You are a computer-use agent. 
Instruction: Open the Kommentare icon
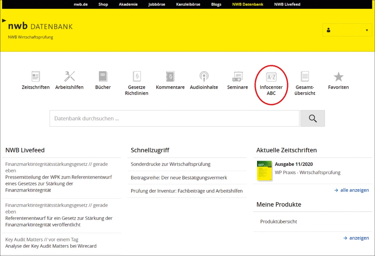170,77
